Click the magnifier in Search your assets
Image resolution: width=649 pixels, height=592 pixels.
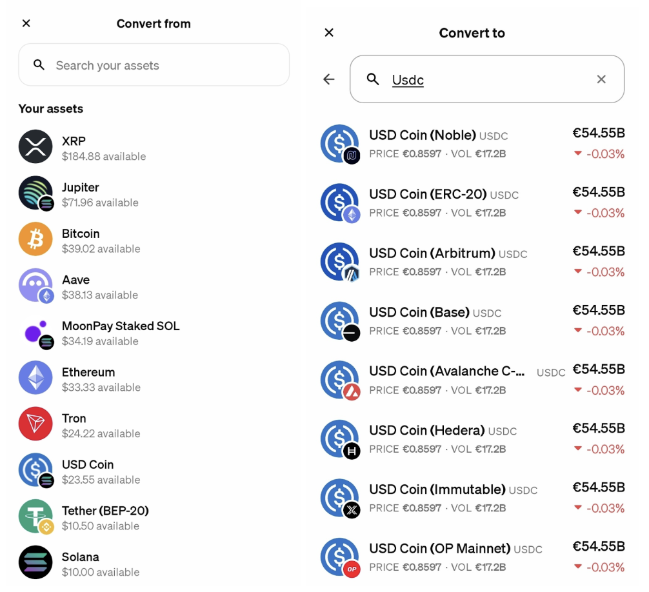tap(39, 64)
